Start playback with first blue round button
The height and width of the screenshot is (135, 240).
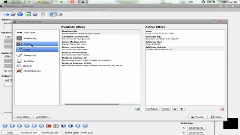point(5,126)
